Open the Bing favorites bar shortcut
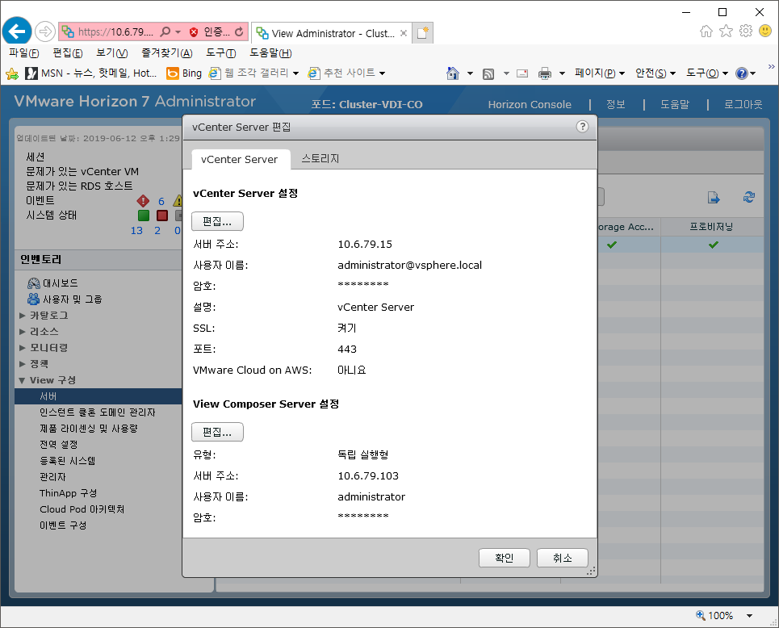 tap(184, 73)
